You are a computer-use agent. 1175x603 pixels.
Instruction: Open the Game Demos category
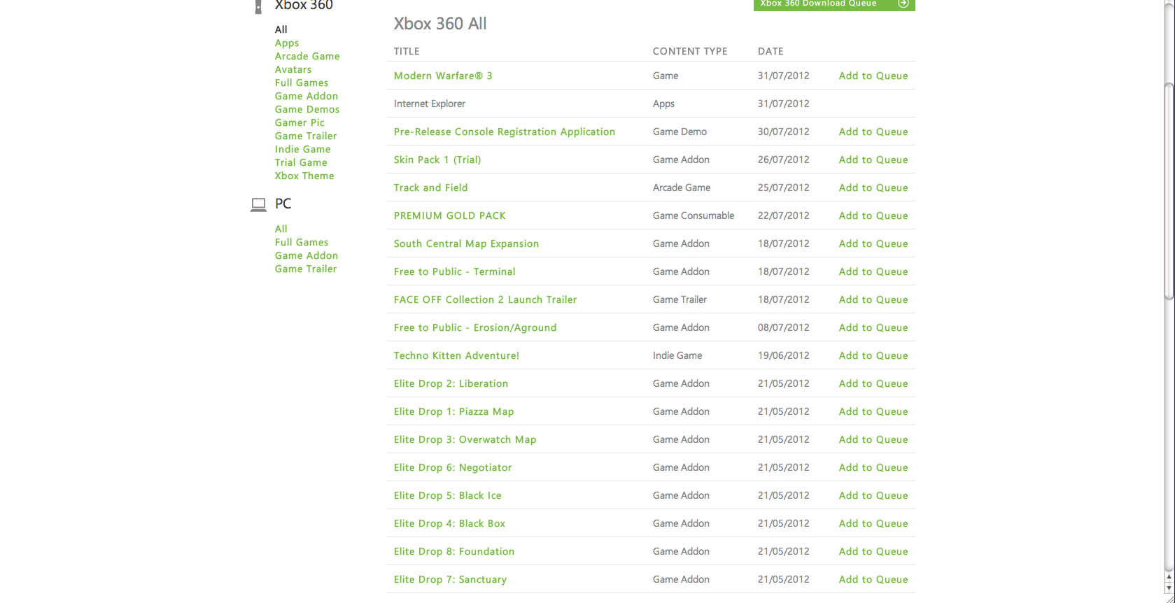click(307, 109)
